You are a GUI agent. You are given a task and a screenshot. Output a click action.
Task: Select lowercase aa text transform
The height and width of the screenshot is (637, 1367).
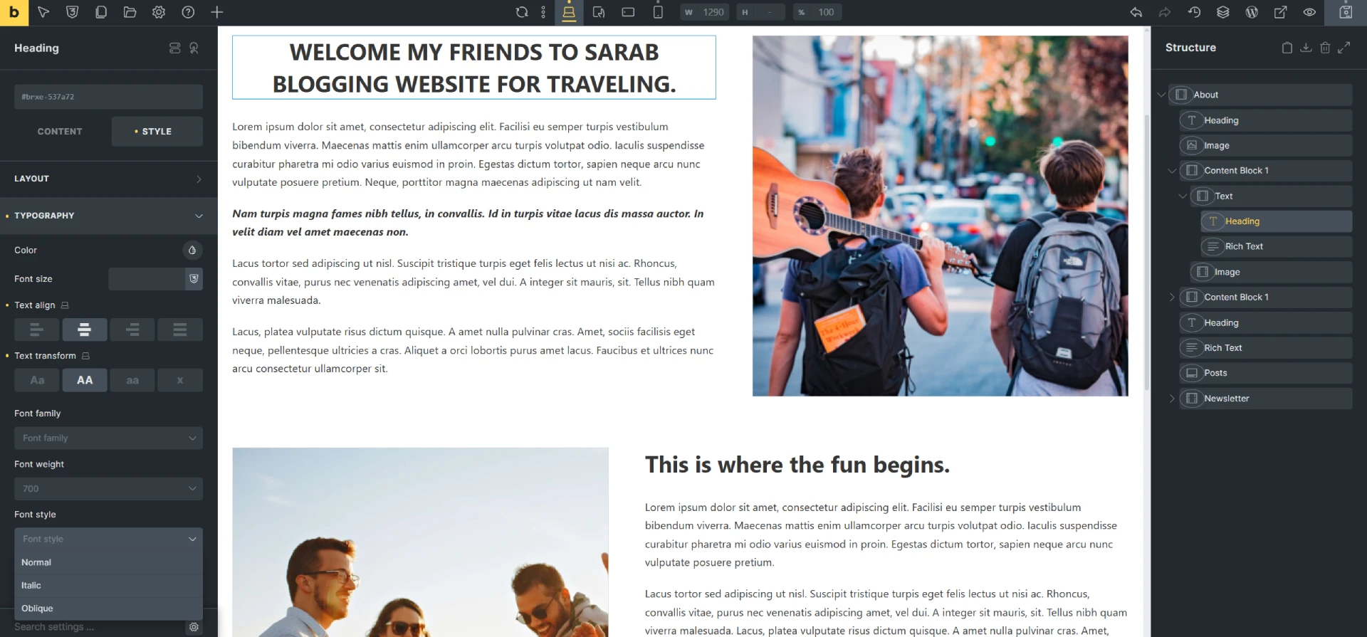tap(132, 380)
